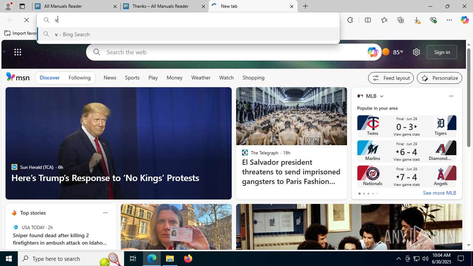473x266 pixels.
Task: View Marlins vs Diamondbacks game stats
Action: coord(406,151)
